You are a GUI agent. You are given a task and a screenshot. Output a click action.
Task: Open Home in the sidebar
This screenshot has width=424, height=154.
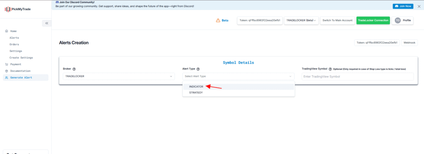(x=13, y=31)
